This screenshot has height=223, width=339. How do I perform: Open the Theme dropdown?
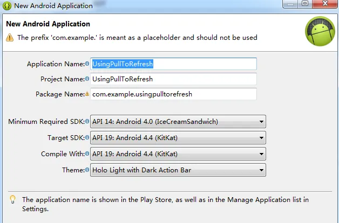pos(178,170)
